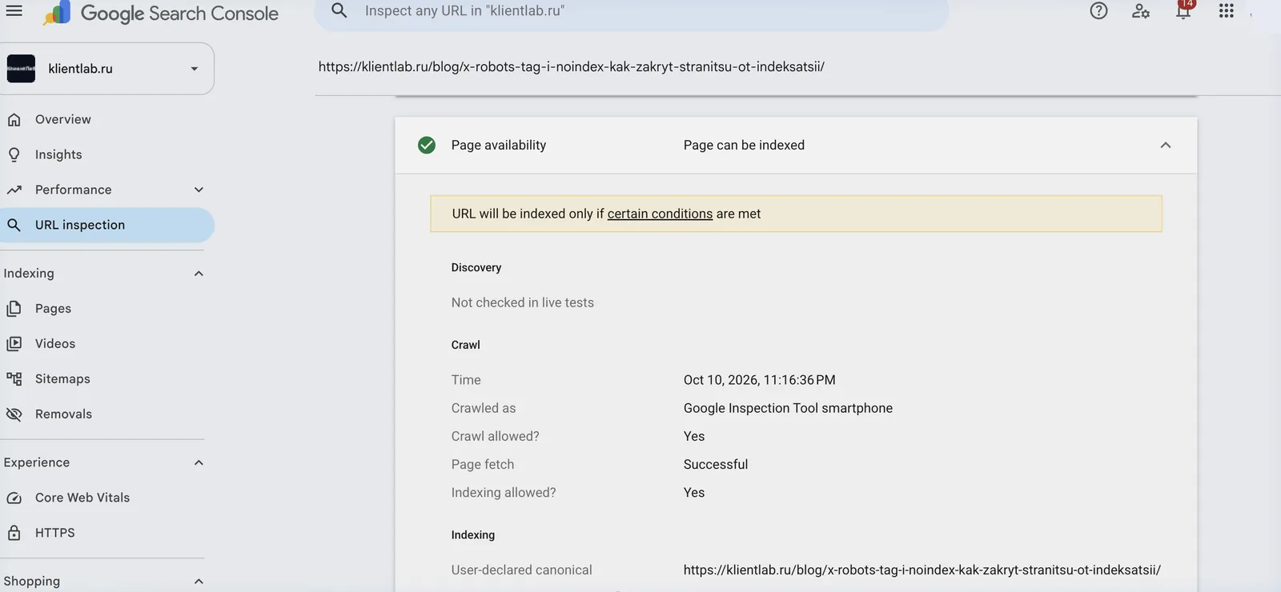Screen dimensions: 1281x592
Task: Click the search magnifier icon in URL bar
Action: (x=339, y=10)
